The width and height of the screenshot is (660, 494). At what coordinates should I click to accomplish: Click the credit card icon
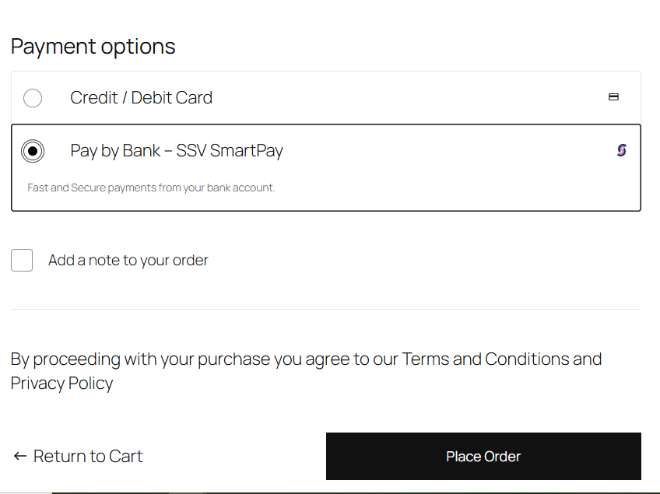[x=613, y=96]
